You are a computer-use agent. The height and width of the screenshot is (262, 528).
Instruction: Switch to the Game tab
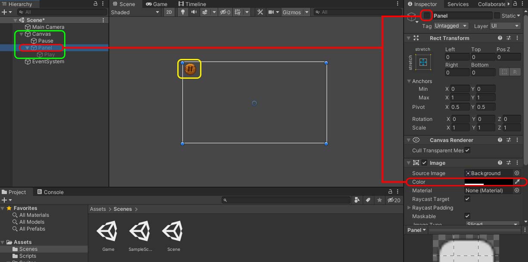[x=157, y=4]
